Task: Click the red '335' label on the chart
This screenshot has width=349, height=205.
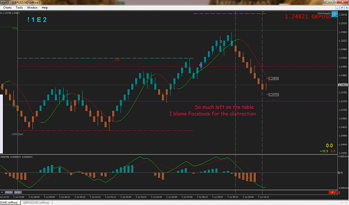Action: 117,60
